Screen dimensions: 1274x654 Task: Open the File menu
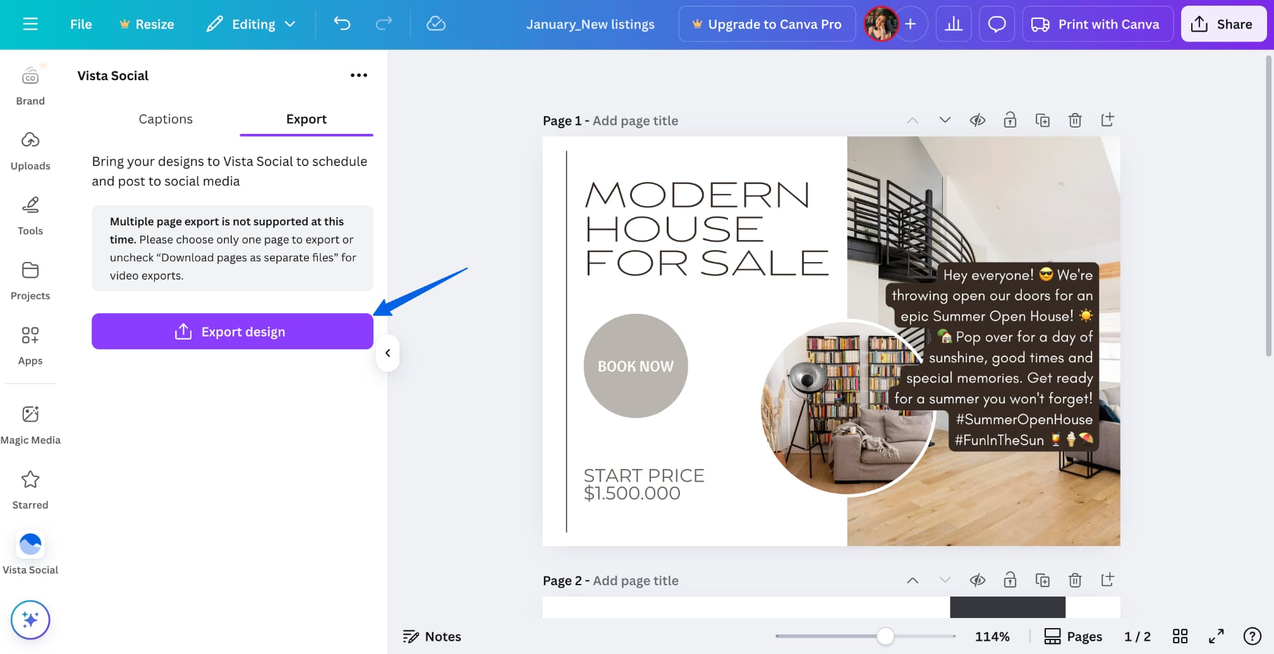80,23
